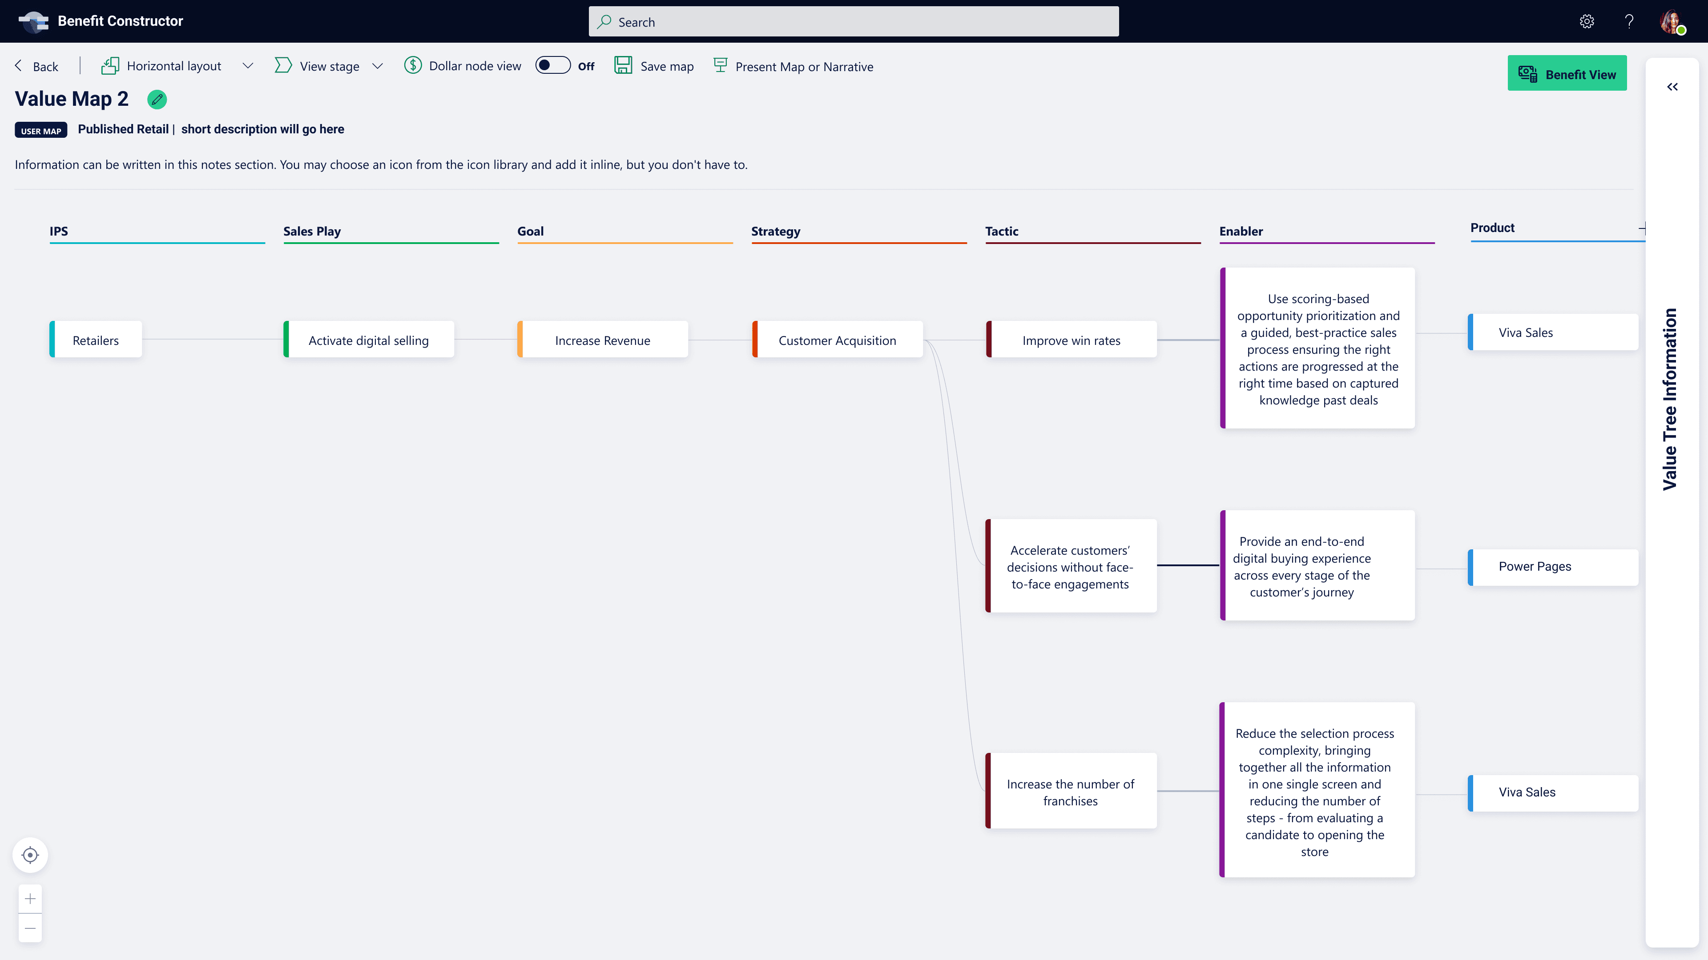
Task: Select the Strategy column header
Action: pyautogui.click(x=775, y=231)
